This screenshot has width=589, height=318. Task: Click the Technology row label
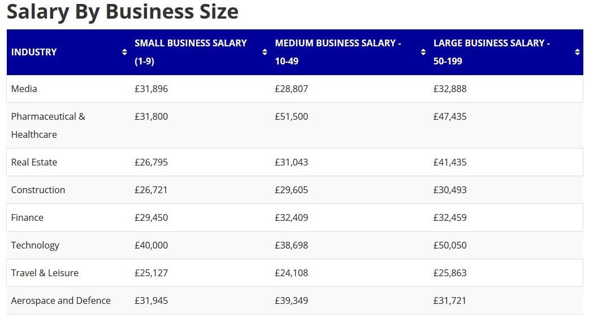coord(35,245)
